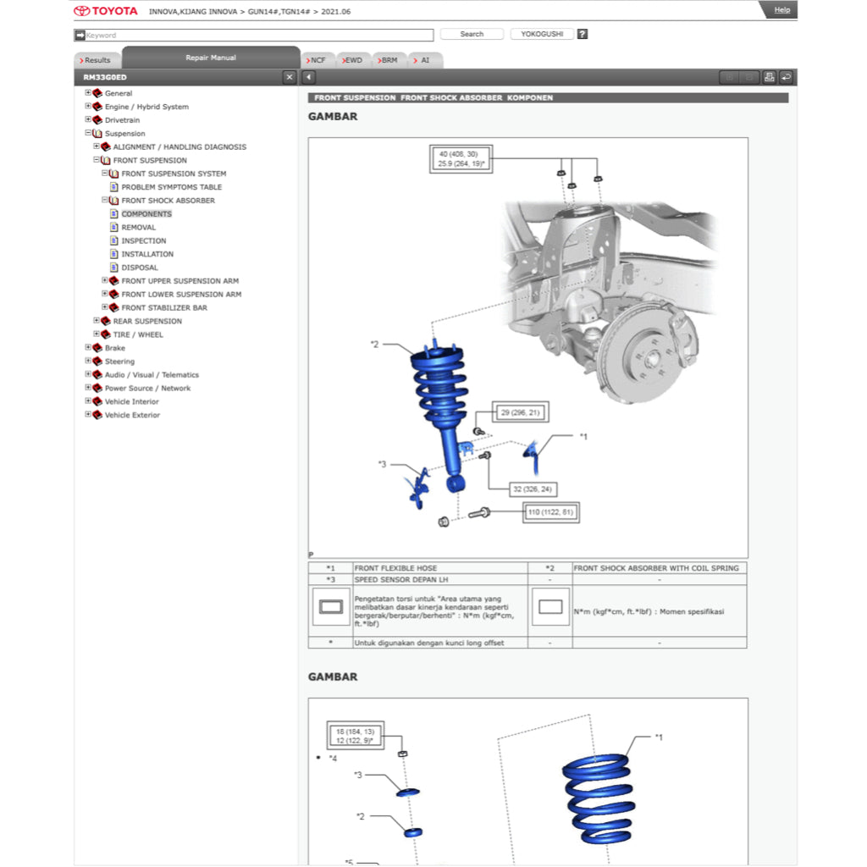This screenshot has width=867, height=867.
Task: Open the print function icon
Action: [x=769, y=76]
